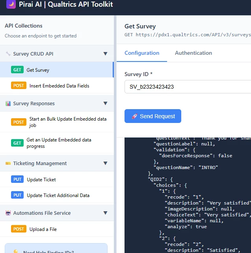Click the Send Request button
This screenshot has width=251, height=253.
153,116
